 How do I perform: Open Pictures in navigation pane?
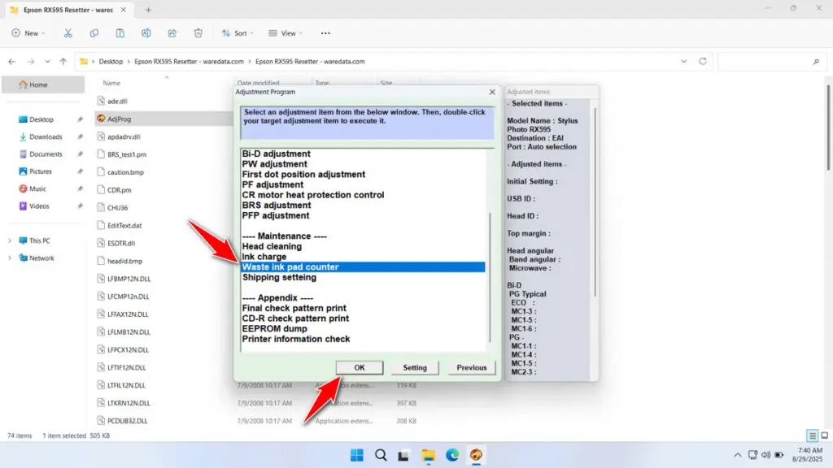[41, 171]
